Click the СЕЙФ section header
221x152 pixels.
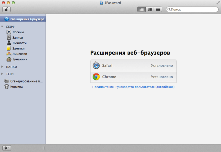coord(10,27)
